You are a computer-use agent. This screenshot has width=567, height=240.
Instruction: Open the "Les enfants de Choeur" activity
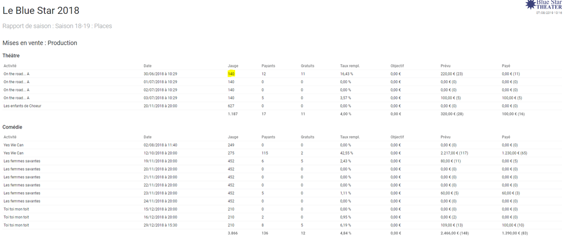point(22,106)
